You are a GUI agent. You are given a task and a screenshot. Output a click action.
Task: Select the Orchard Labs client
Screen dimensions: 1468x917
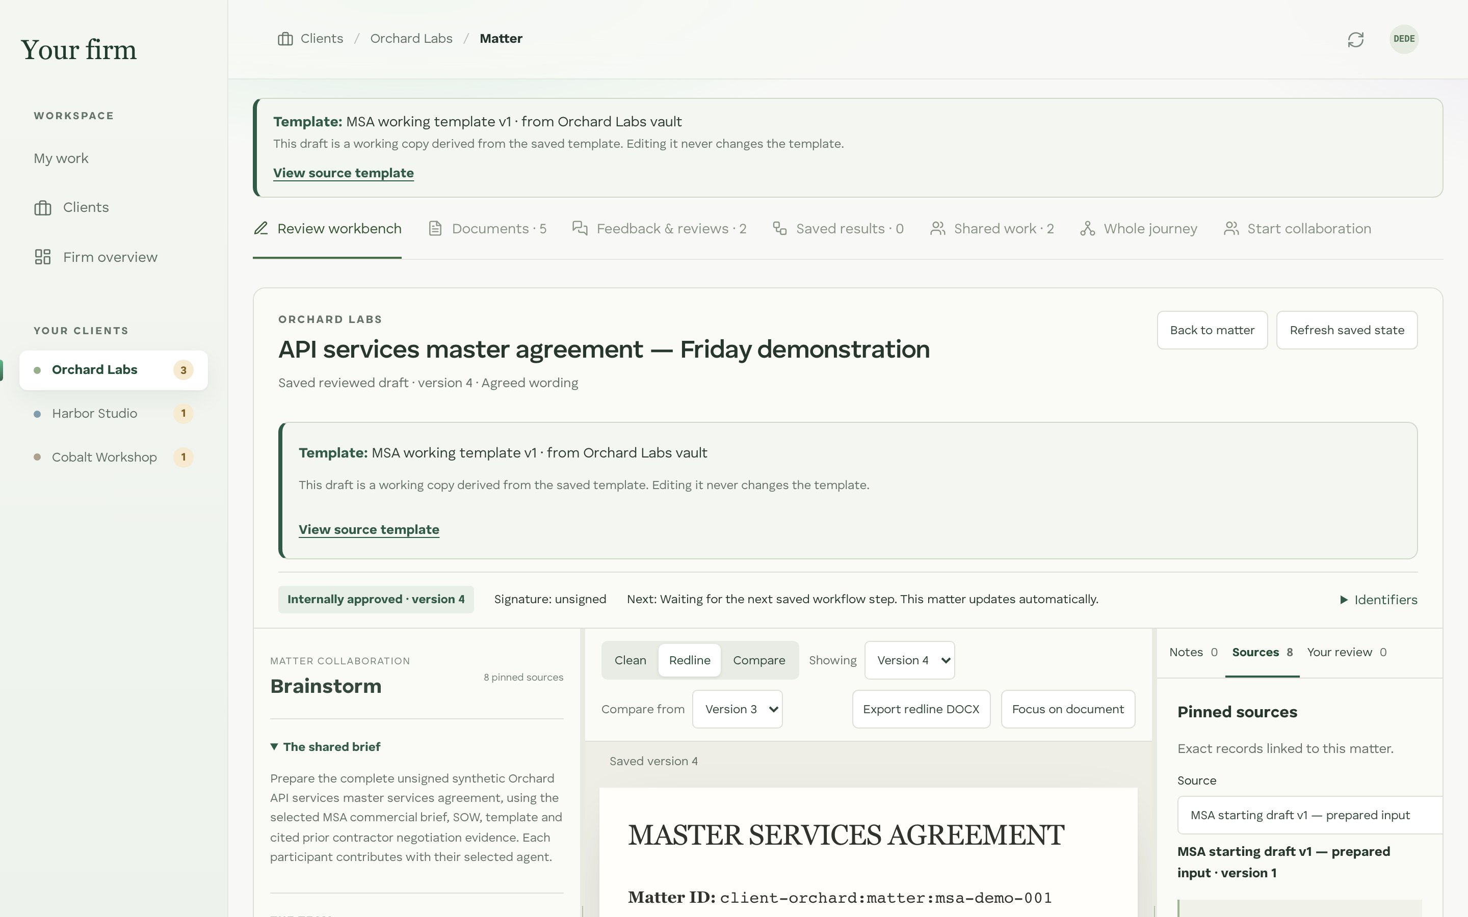[x=114, y=370]
